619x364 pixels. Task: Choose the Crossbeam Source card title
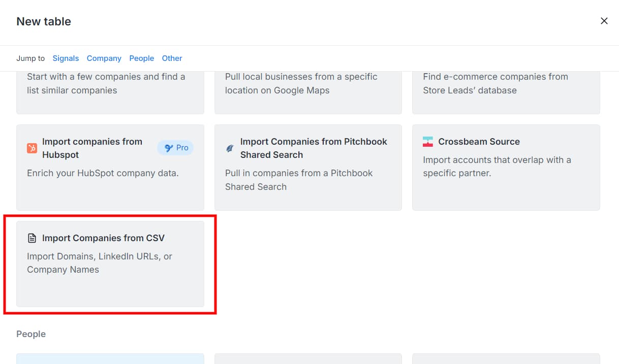point(479,142)
